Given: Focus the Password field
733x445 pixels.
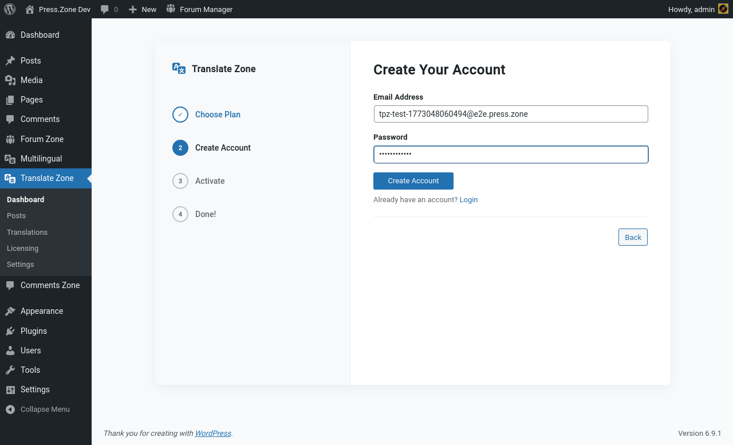Looking at the screenshot, I should point(511,155).
